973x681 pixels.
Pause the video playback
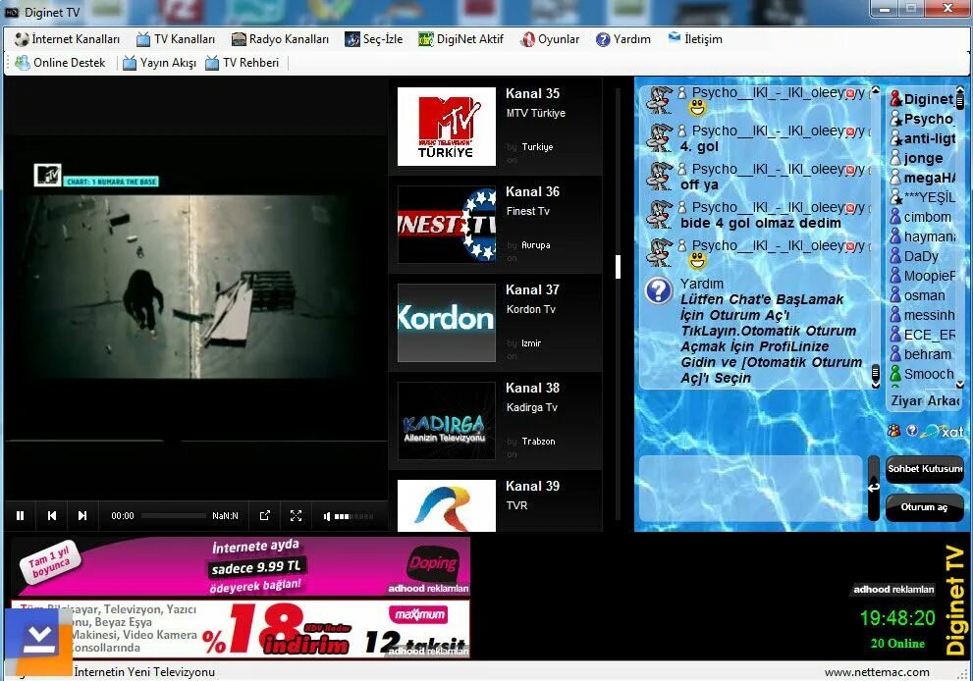coord(21,515)
